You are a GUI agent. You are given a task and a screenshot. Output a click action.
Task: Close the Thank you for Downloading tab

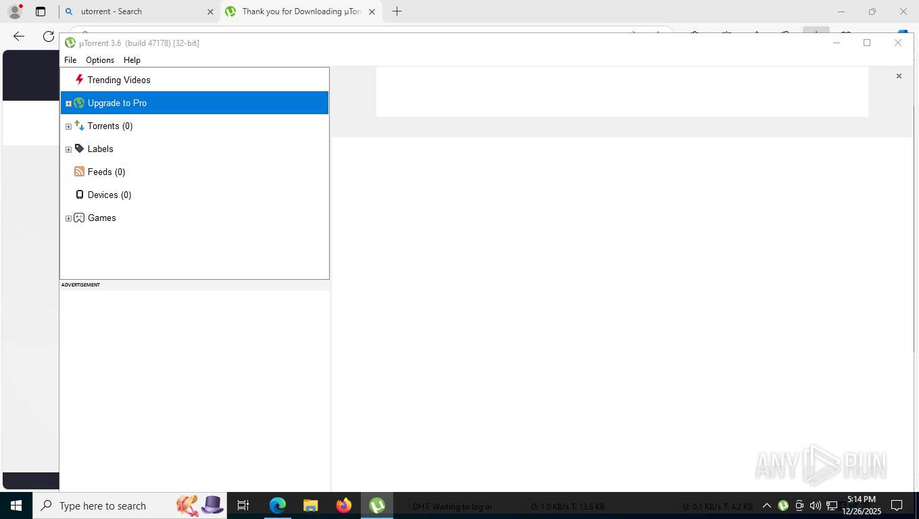(372, 11)
